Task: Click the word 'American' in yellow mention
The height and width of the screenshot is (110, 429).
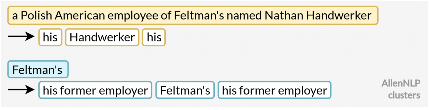Action: click(80, 16)
